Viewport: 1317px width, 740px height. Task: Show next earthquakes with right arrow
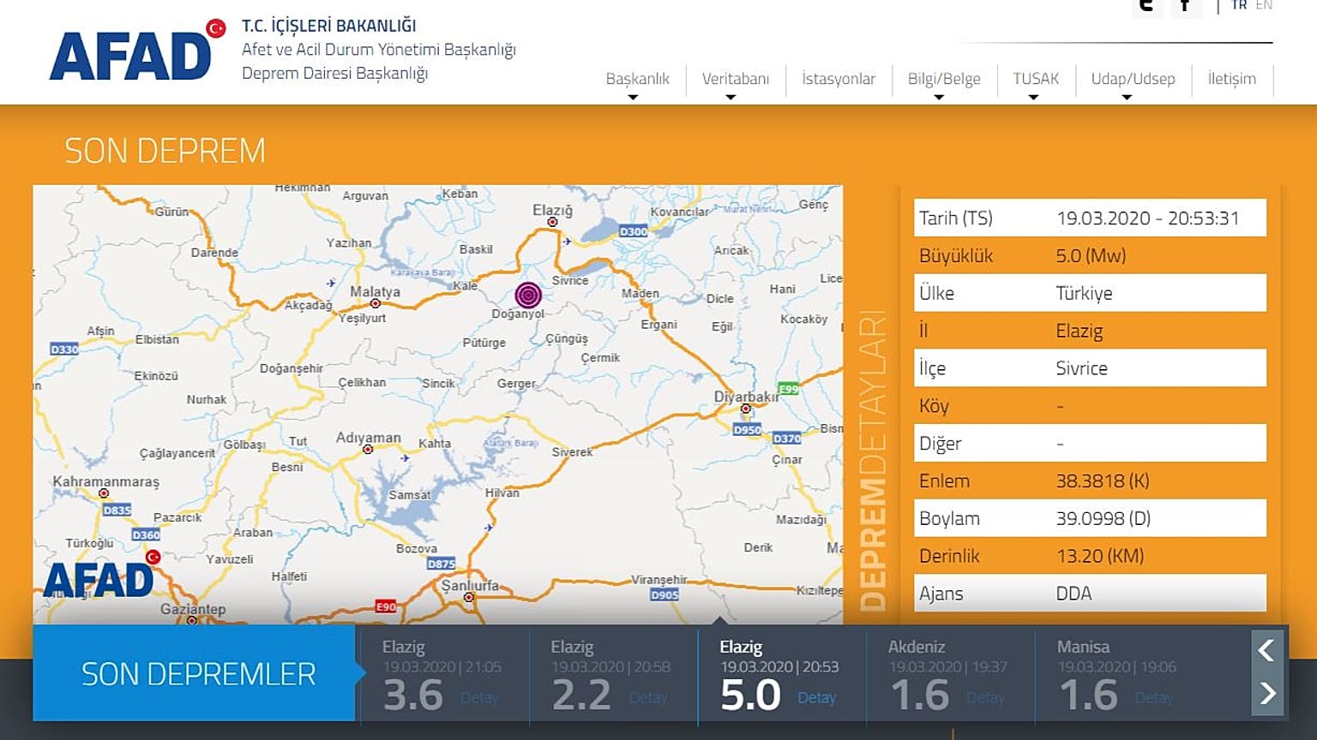(1266, 693)
